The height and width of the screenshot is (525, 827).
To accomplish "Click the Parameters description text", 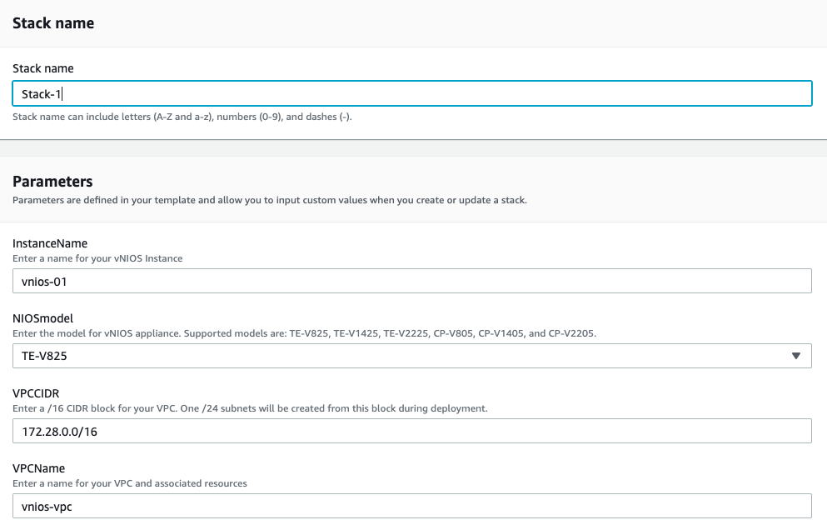I will tap(269, 200).
